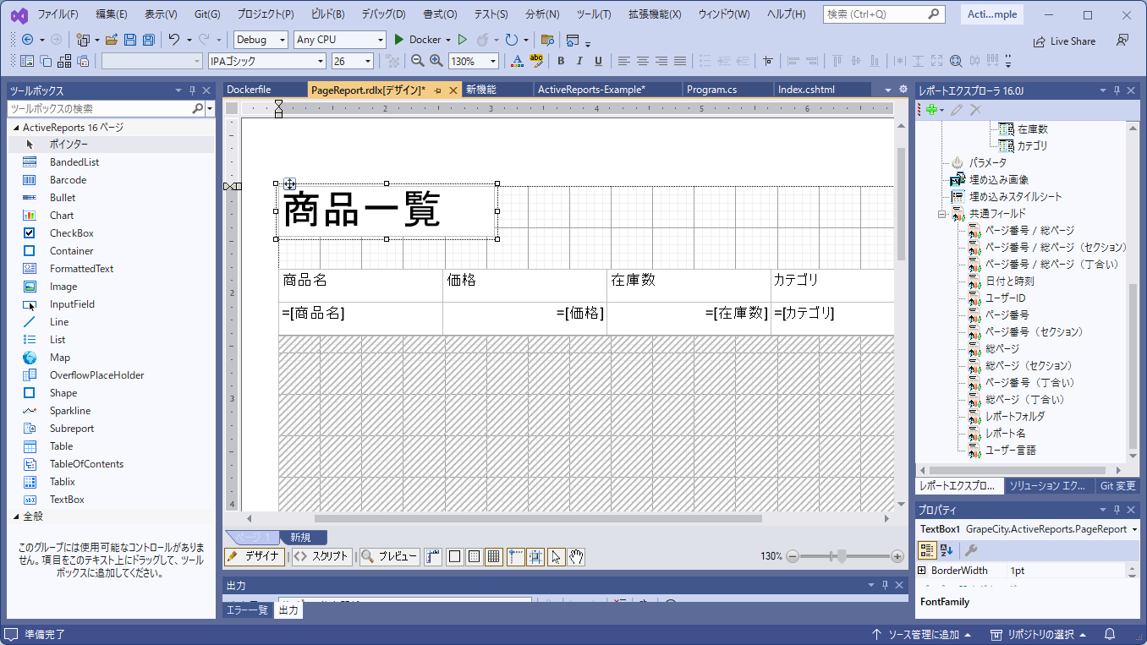Select the Barcode control in toolbox

tap(68, 180)
